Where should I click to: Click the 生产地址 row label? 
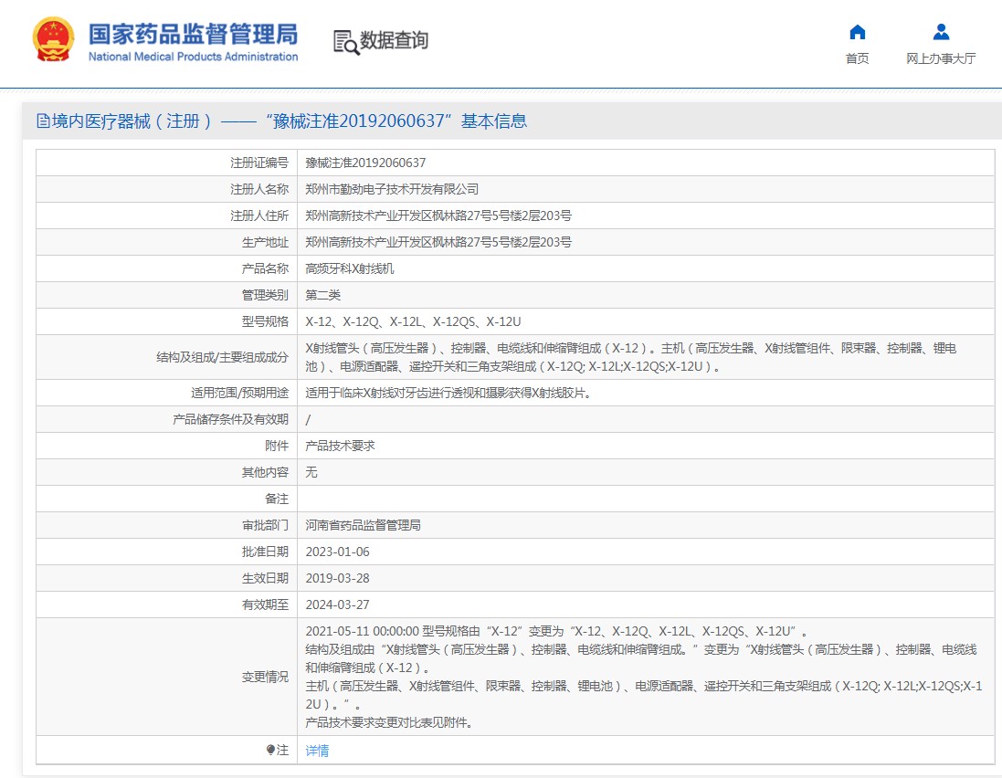click(x=265, y=242)
